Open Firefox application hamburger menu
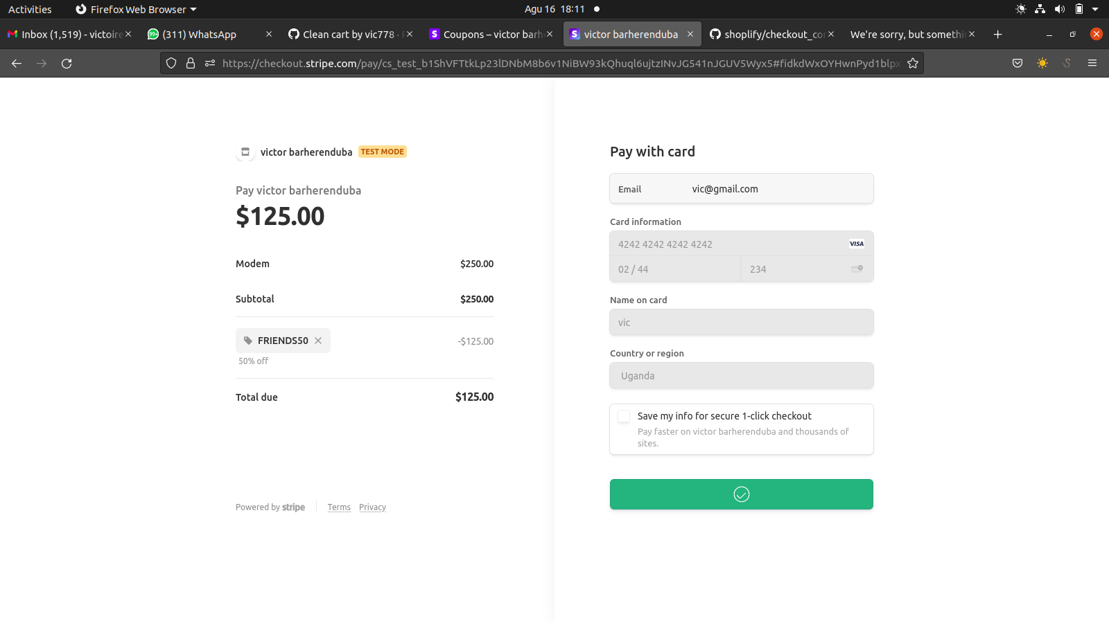Screen dimensions: 1109x623 tap(1092, 63)
